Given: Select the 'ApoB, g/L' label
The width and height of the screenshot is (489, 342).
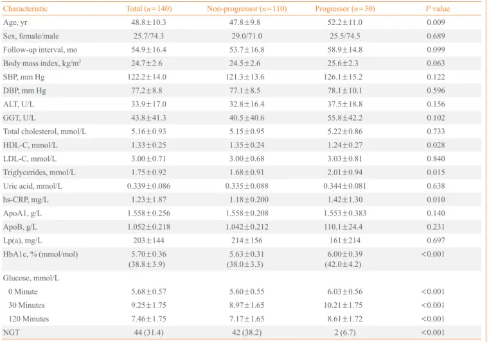Looking at the screenshot, I should 20,227.
